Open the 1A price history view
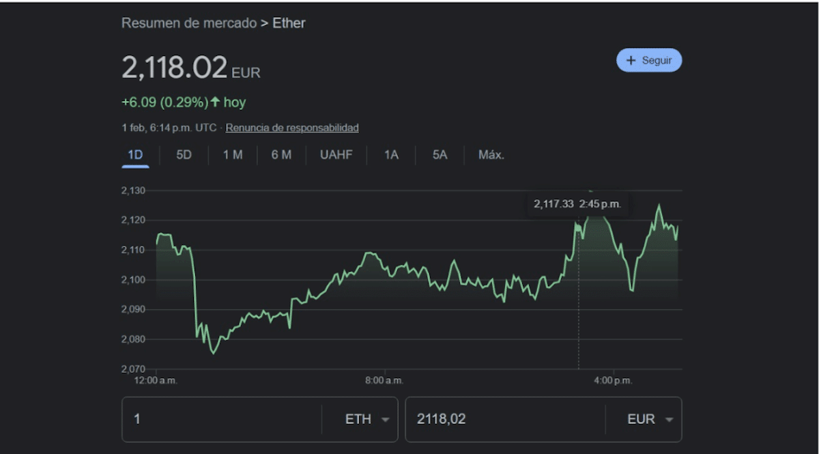Screen dimensions: 819x454 pyautogui.click(x=390, y=155)
